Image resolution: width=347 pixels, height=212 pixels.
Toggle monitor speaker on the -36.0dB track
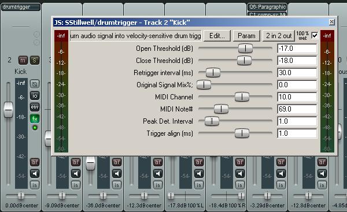coord(117,174)
